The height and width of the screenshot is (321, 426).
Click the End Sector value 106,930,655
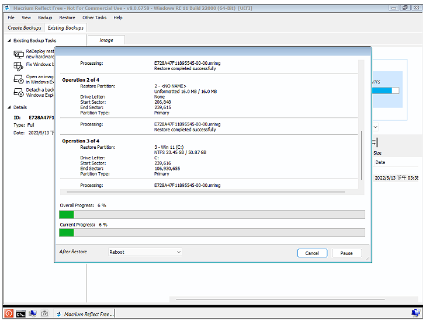coord(167,169)
